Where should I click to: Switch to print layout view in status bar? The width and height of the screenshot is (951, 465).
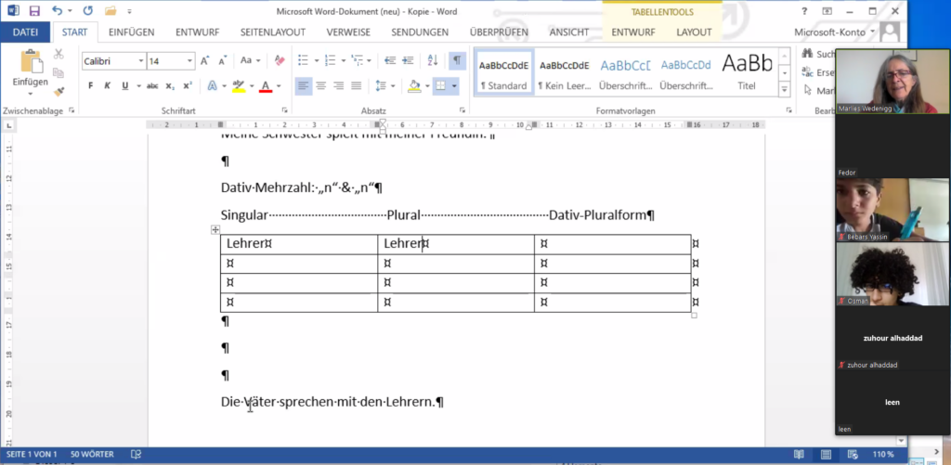pyautogui.click(x=826, y=454)
